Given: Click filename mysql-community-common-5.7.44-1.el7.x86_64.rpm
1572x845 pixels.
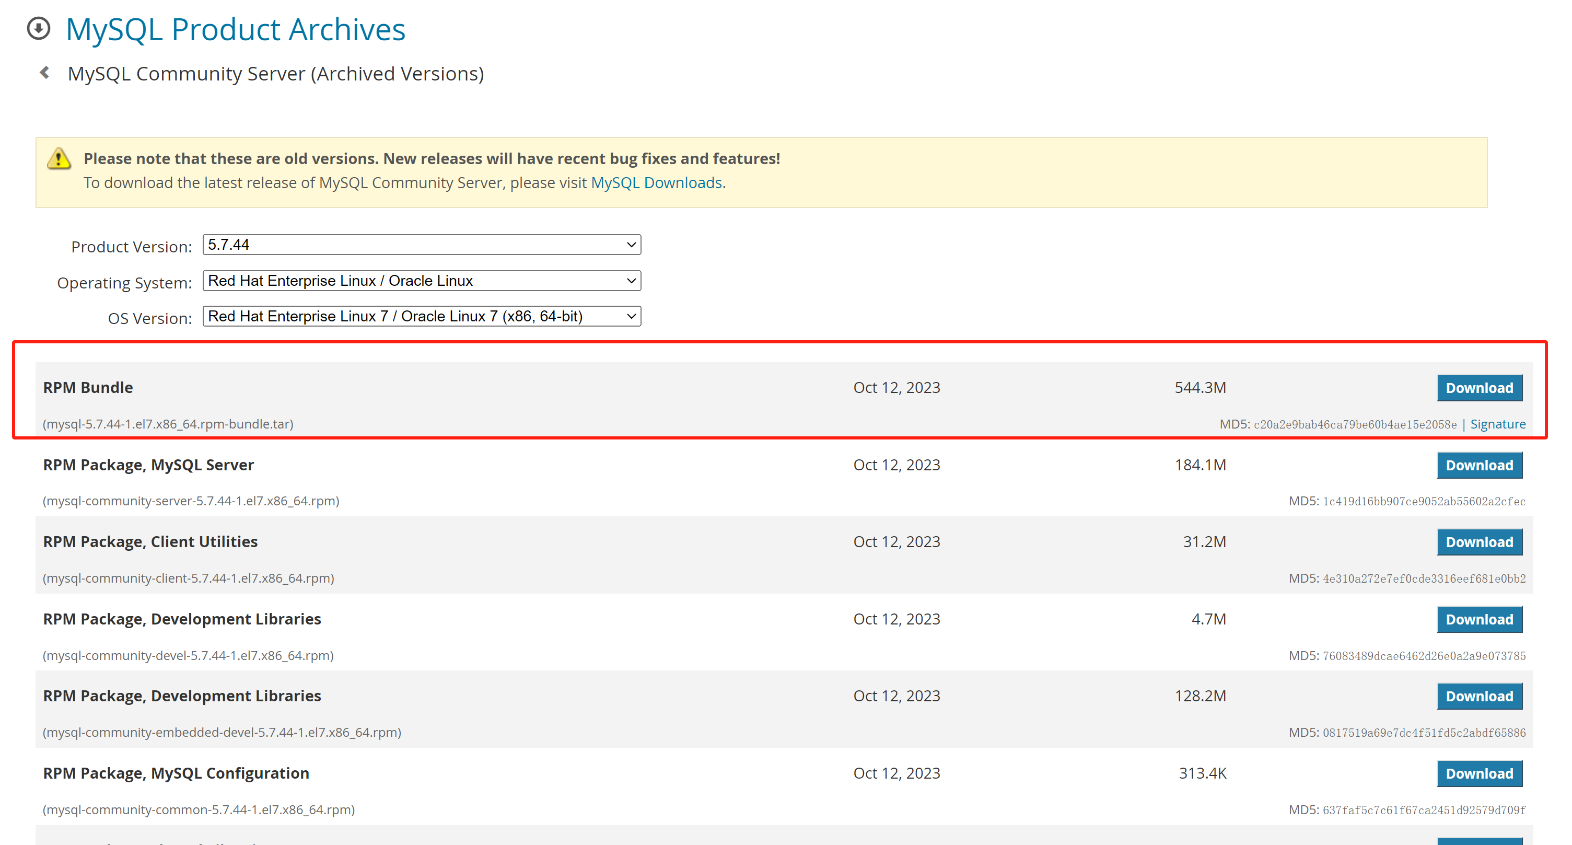Looking at the screenshot, I should point(199,809).
